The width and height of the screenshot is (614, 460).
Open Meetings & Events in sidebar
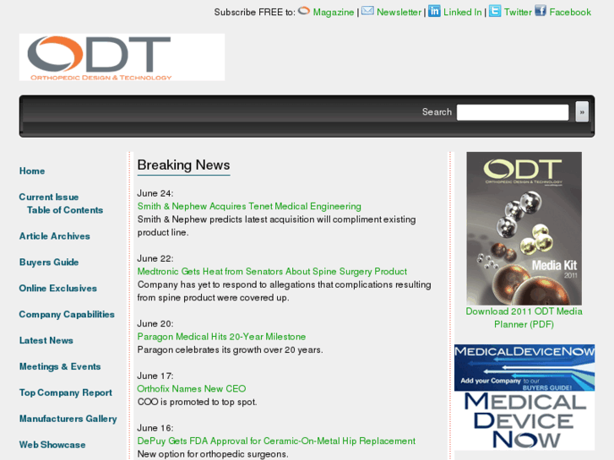pyautogui.click(x=60, y=367)
